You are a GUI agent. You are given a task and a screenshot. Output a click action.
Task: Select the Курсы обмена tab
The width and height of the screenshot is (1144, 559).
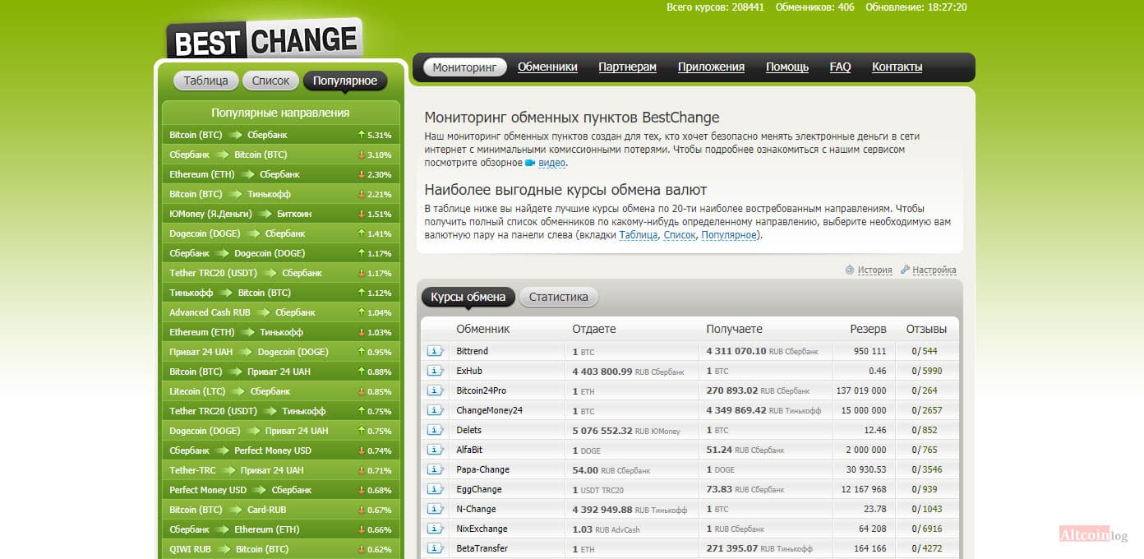pyautogui.click(x=468, y=297)
